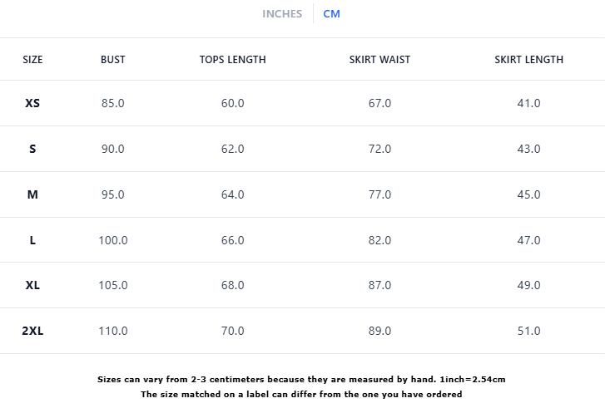Click the hand-measured size variance note
This screenshot has width=605, height=413.
(x=301, y=380)
